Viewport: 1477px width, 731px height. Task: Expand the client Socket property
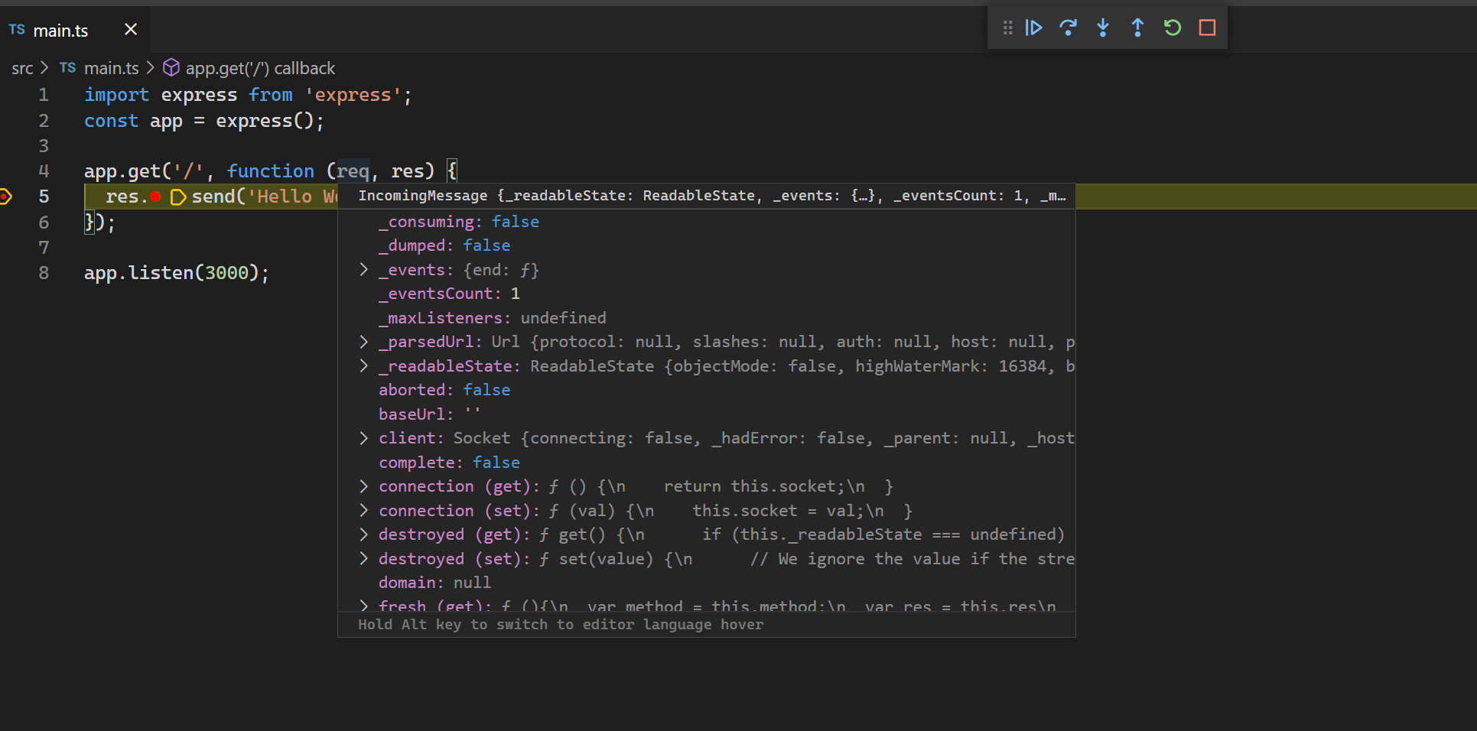pos(363,438)
